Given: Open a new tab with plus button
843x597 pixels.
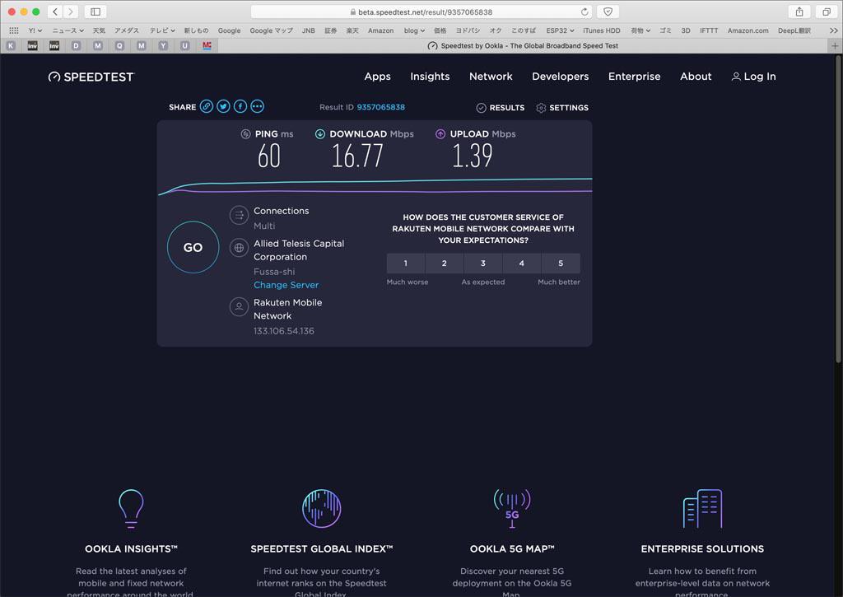Looking at the screenshot, I should pos(835,46).
